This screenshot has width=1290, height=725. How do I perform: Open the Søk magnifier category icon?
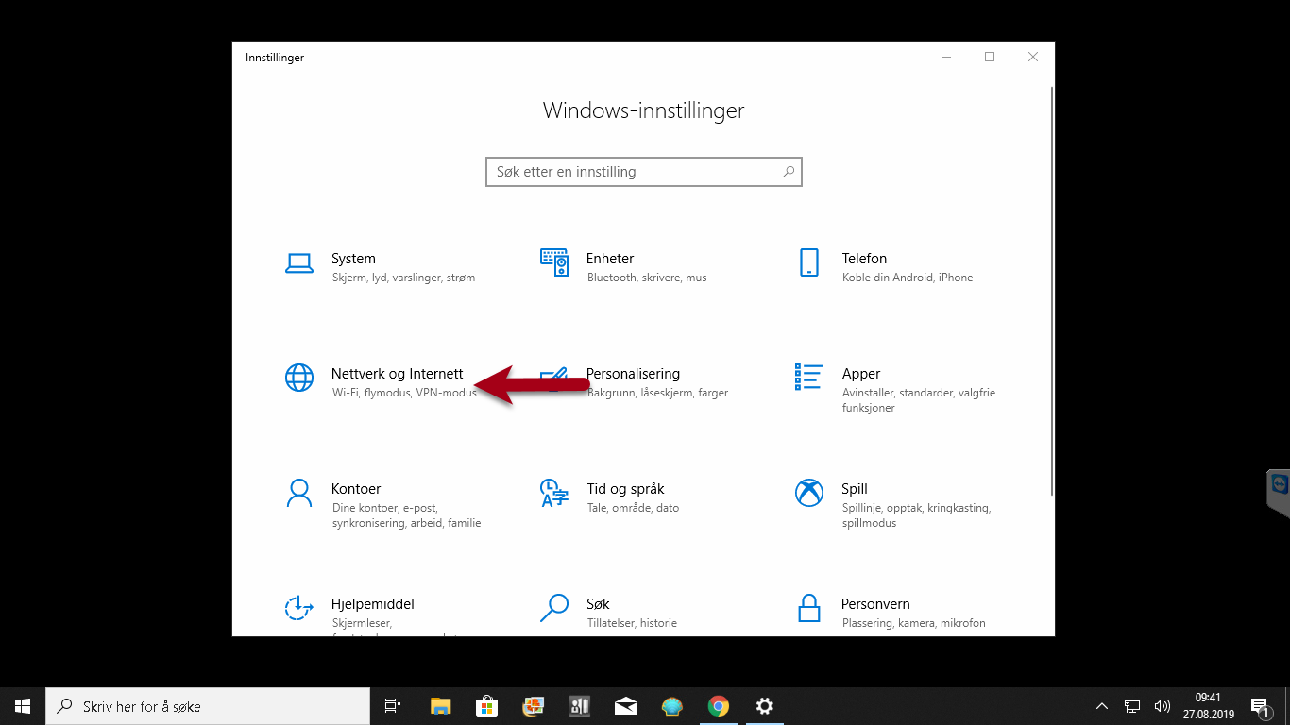point(553,608)
